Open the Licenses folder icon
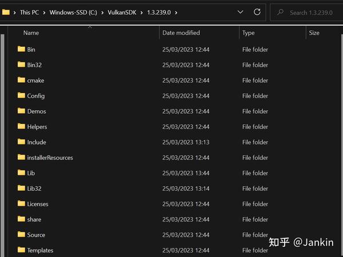Viewport: 343px width, 257px height. (x=21, y=203)
